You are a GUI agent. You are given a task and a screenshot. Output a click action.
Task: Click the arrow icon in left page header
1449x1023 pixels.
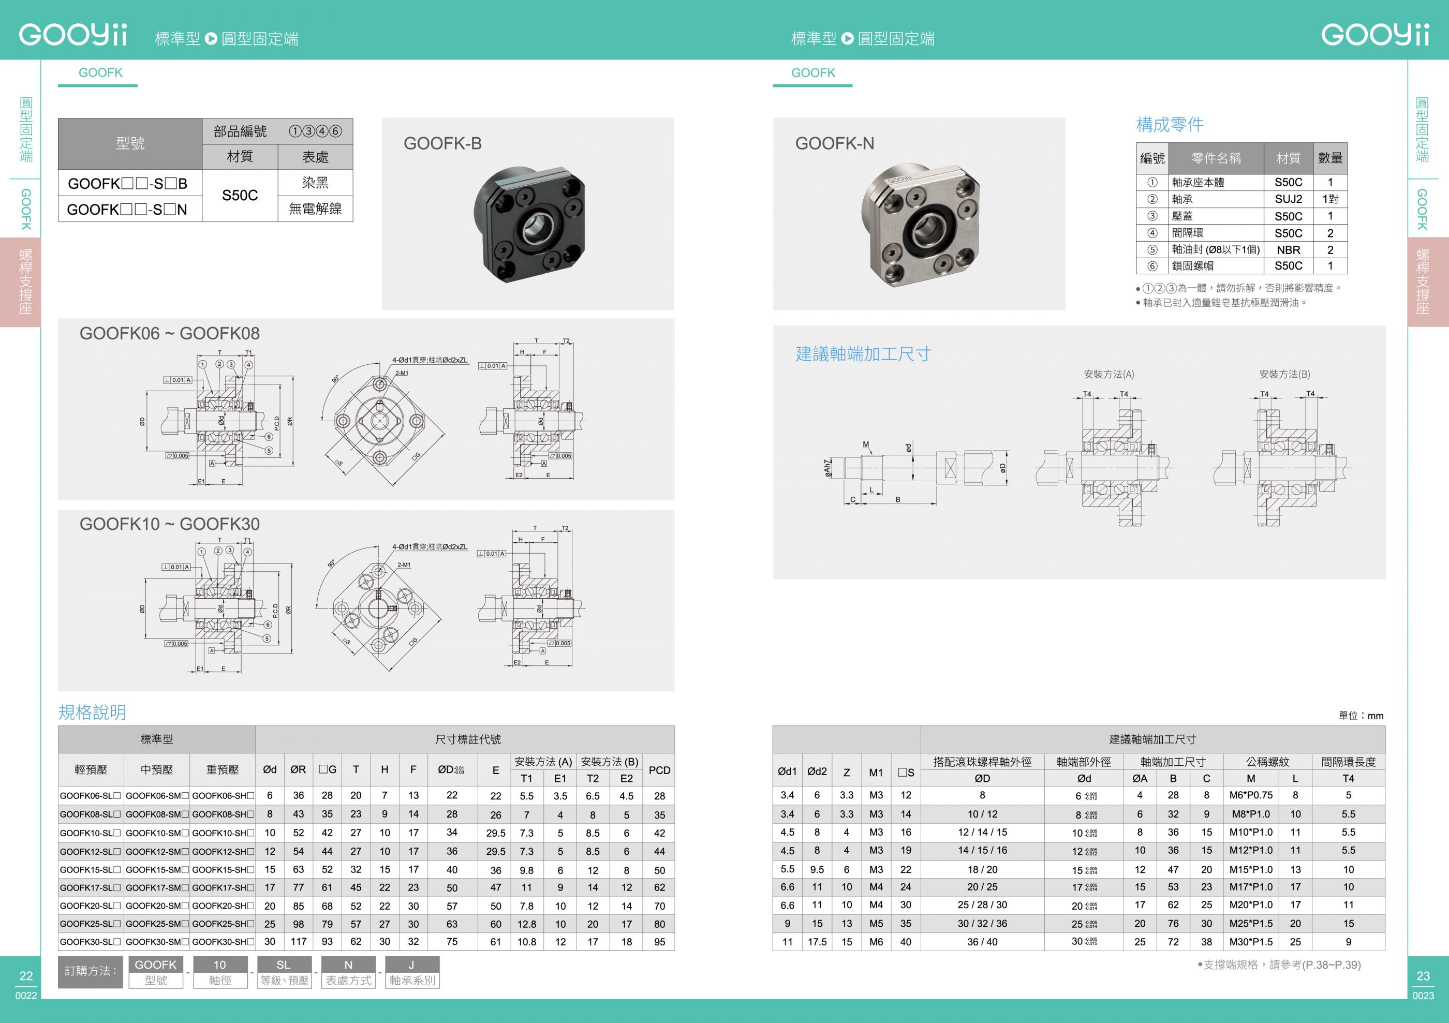[x=212, y=38]
